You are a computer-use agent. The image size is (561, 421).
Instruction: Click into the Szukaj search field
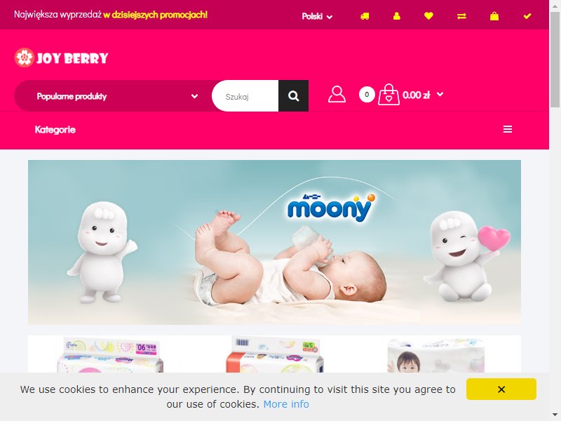(245, 96)
